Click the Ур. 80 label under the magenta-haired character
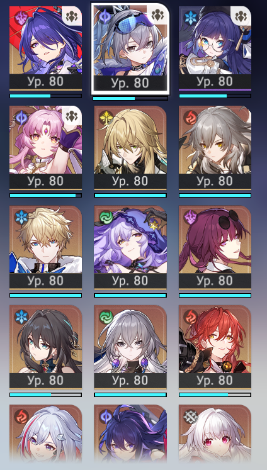This screenshot has width=267, height=470. coord(215,281)
